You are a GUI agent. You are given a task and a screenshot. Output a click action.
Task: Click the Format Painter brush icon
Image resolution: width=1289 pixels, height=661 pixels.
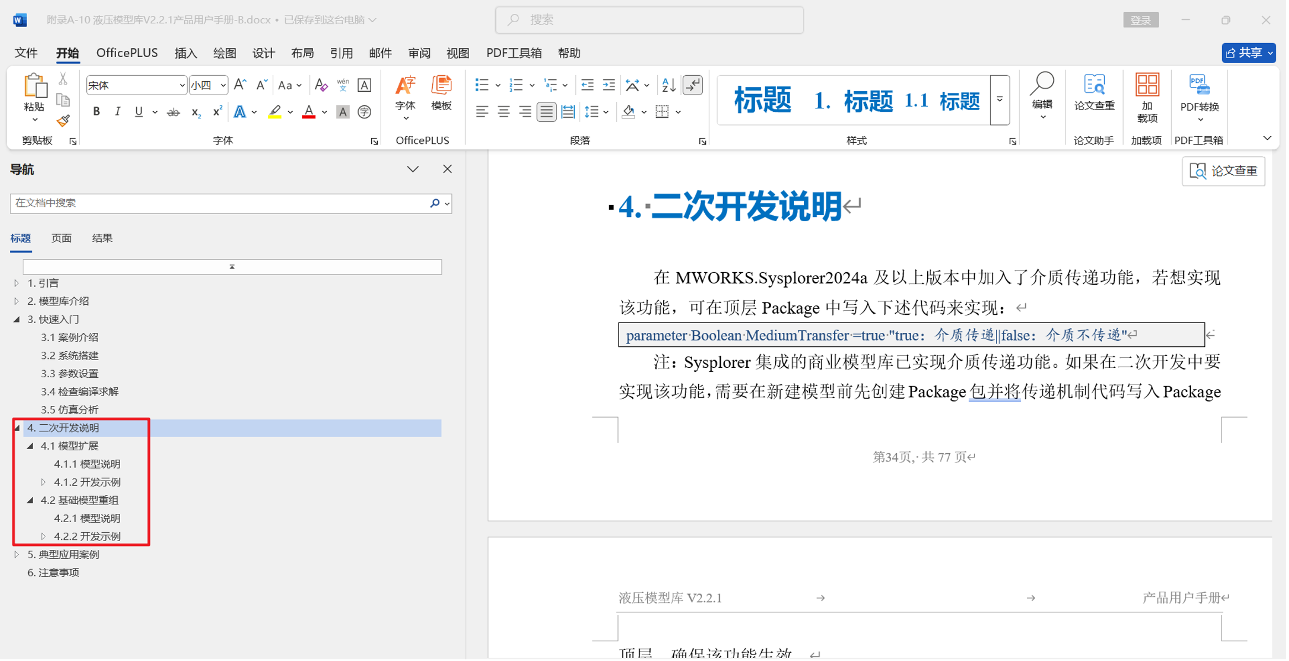(x=63, y=121)
